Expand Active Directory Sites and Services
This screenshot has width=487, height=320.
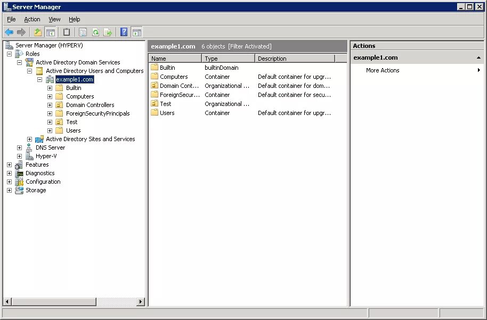click(29, 140)
